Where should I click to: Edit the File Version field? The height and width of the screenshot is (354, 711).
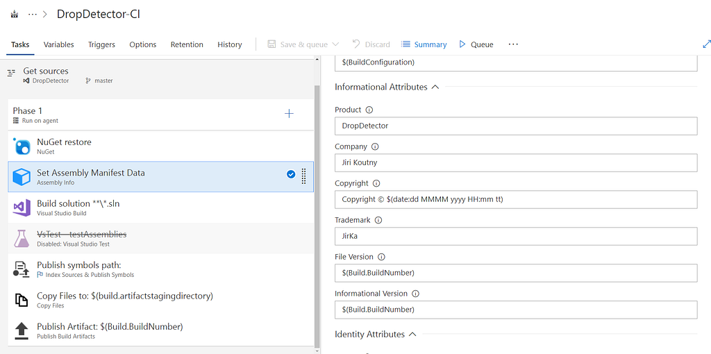click(x=516, y=273)
